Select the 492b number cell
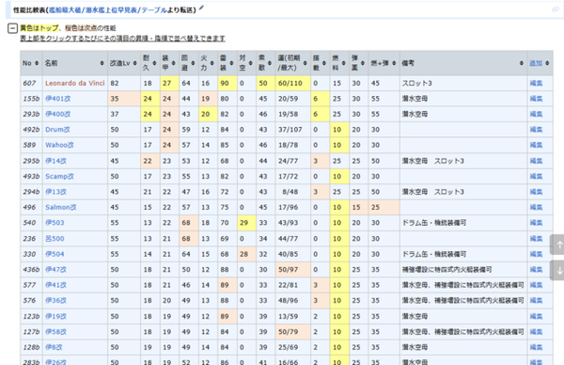 (31, 130)
